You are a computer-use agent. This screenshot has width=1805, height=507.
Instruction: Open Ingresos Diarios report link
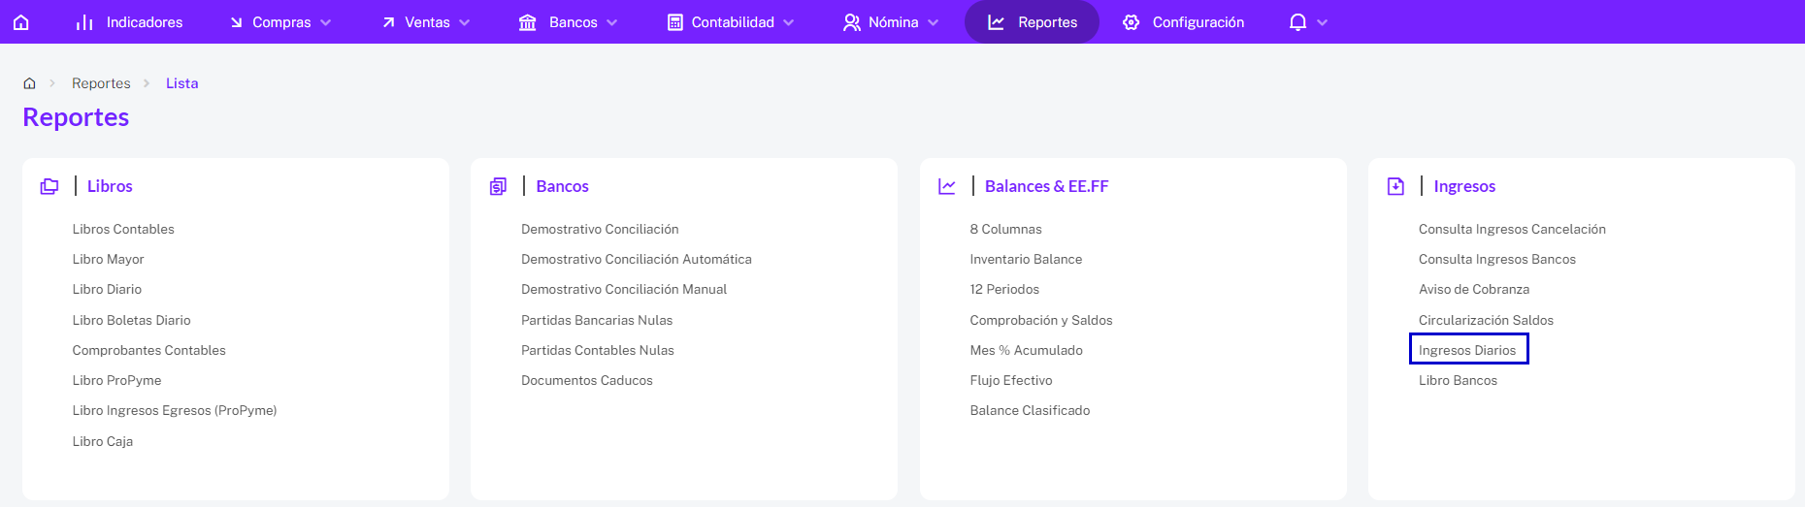coord(1467,350)
